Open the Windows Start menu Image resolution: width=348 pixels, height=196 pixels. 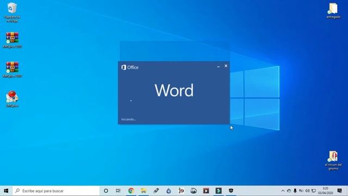click(6, 191)
